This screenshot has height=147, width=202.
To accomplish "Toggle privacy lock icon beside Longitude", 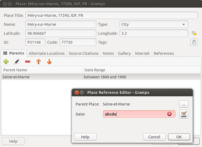I will click(x=194, y=33).
